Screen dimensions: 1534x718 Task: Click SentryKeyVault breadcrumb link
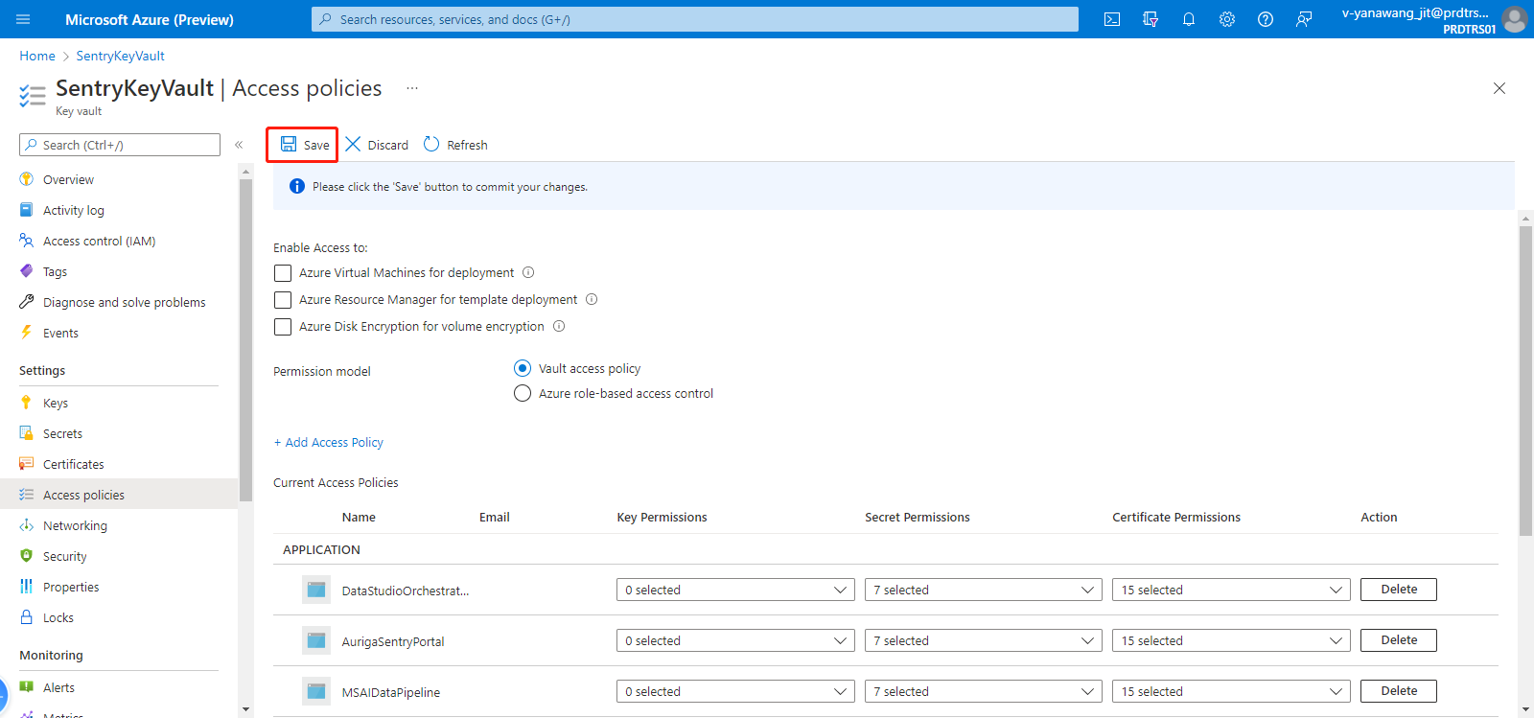(120, 56)
